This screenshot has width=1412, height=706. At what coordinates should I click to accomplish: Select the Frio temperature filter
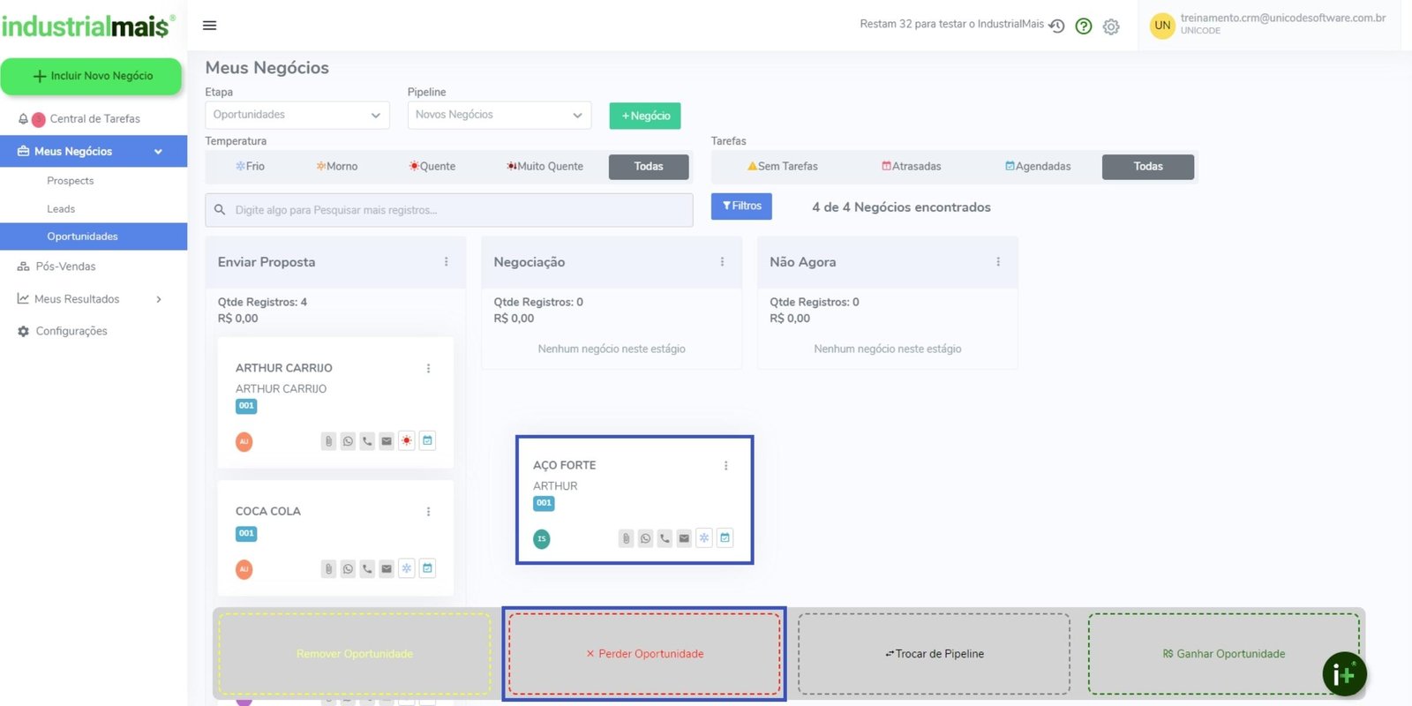[x=251, y=166]
